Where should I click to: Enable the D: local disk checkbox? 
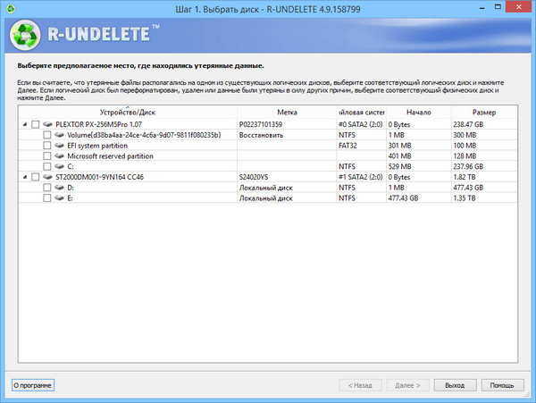(x=47, y=188)
